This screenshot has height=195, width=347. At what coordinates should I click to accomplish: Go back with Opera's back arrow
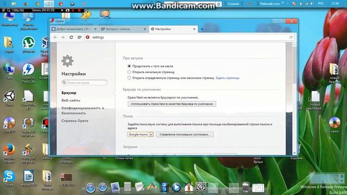[55, 37]
